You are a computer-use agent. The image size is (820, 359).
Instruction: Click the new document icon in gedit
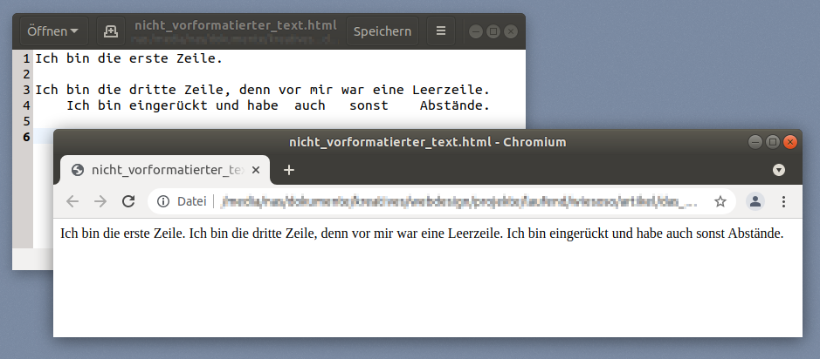pyautogui.click(x=111, y=31)
